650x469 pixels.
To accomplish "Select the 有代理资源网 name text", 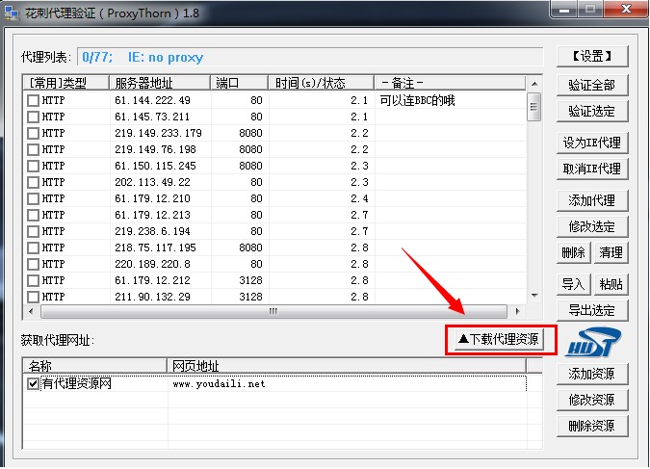I will pos(77,384).
